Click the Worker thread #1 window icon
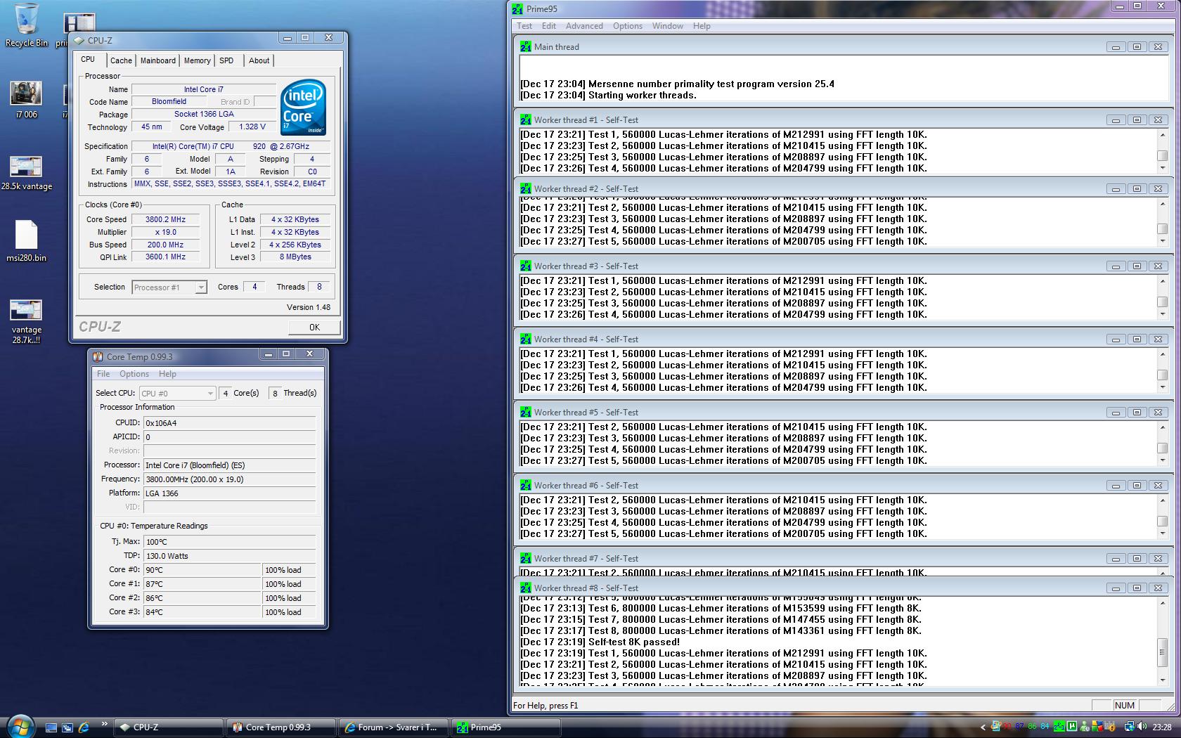The image size is (1181, 738). [x=525, y=119]
